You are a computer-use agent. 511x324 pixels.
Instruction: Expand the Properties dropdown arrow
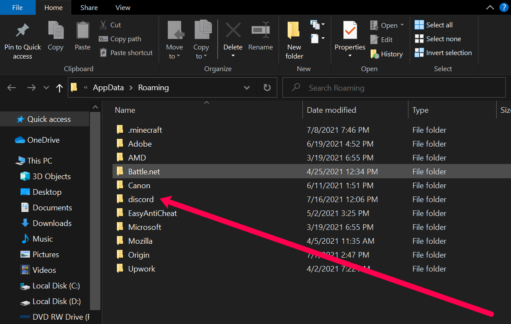pyautogui.click(x=350, y=56)
